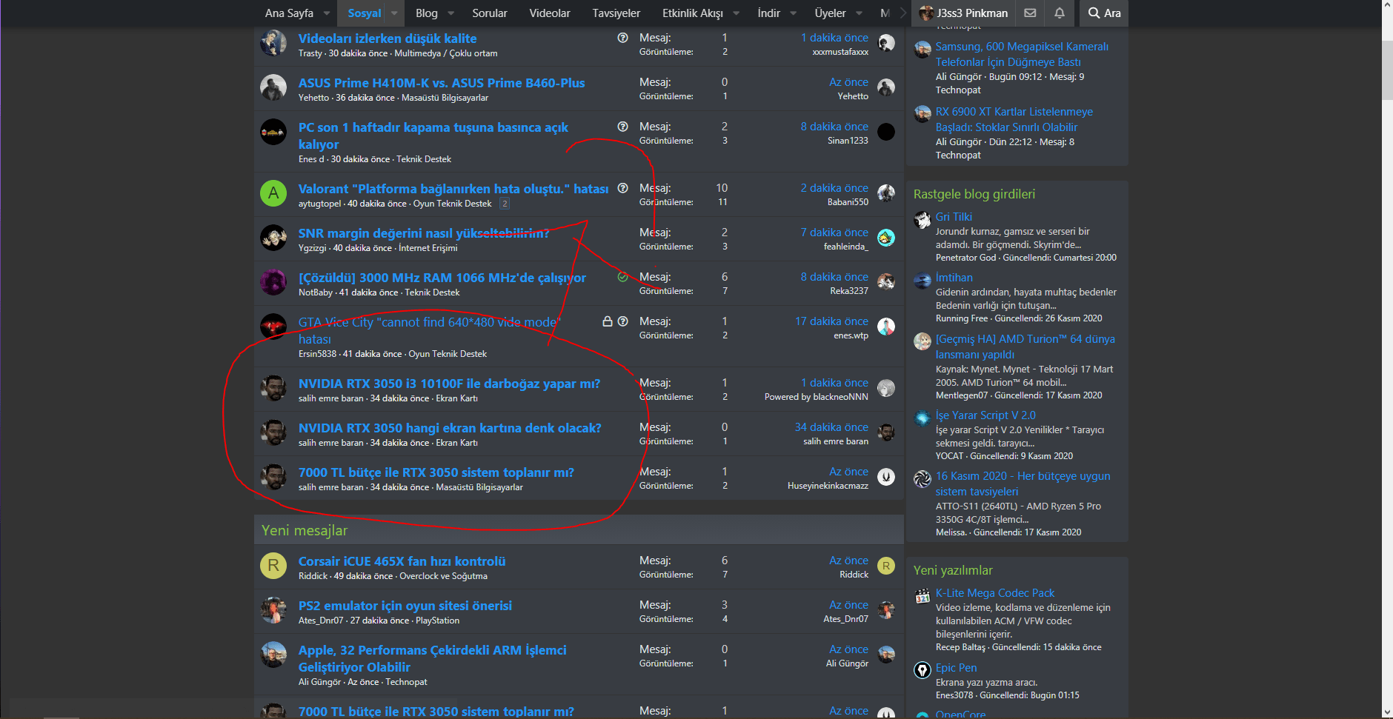
Task: Open Ersin5838's avatar on GTA thread
Action: (273, 327)
